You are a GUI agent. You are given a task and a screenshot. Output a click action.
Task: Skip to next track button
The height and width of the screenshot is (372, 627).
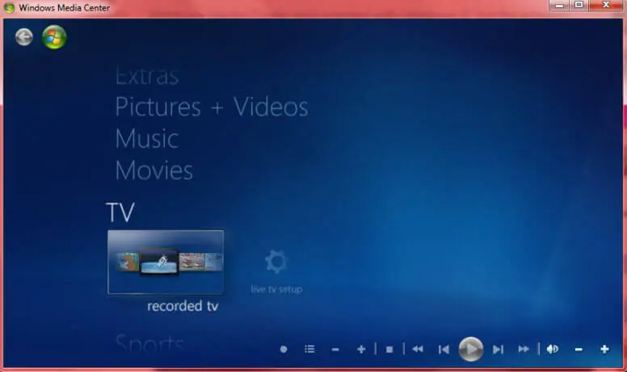[x=498, y=350]
